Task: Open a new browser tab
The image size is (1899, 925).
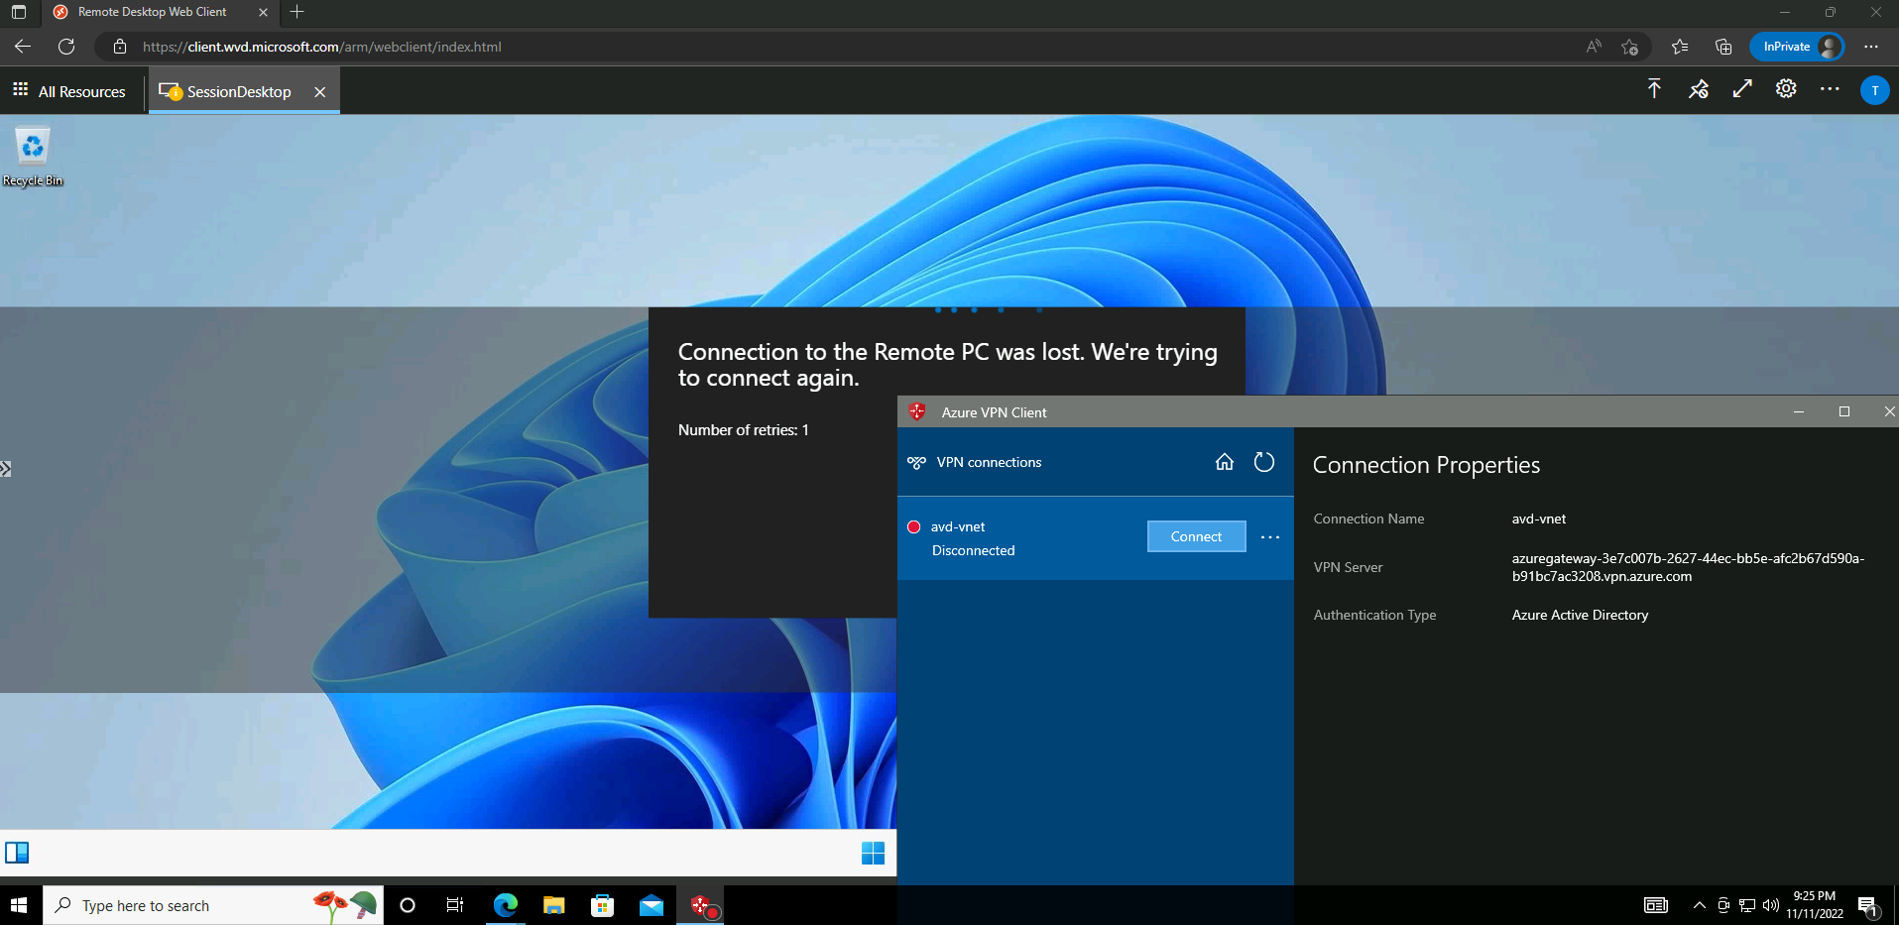Action: [297, 12]
